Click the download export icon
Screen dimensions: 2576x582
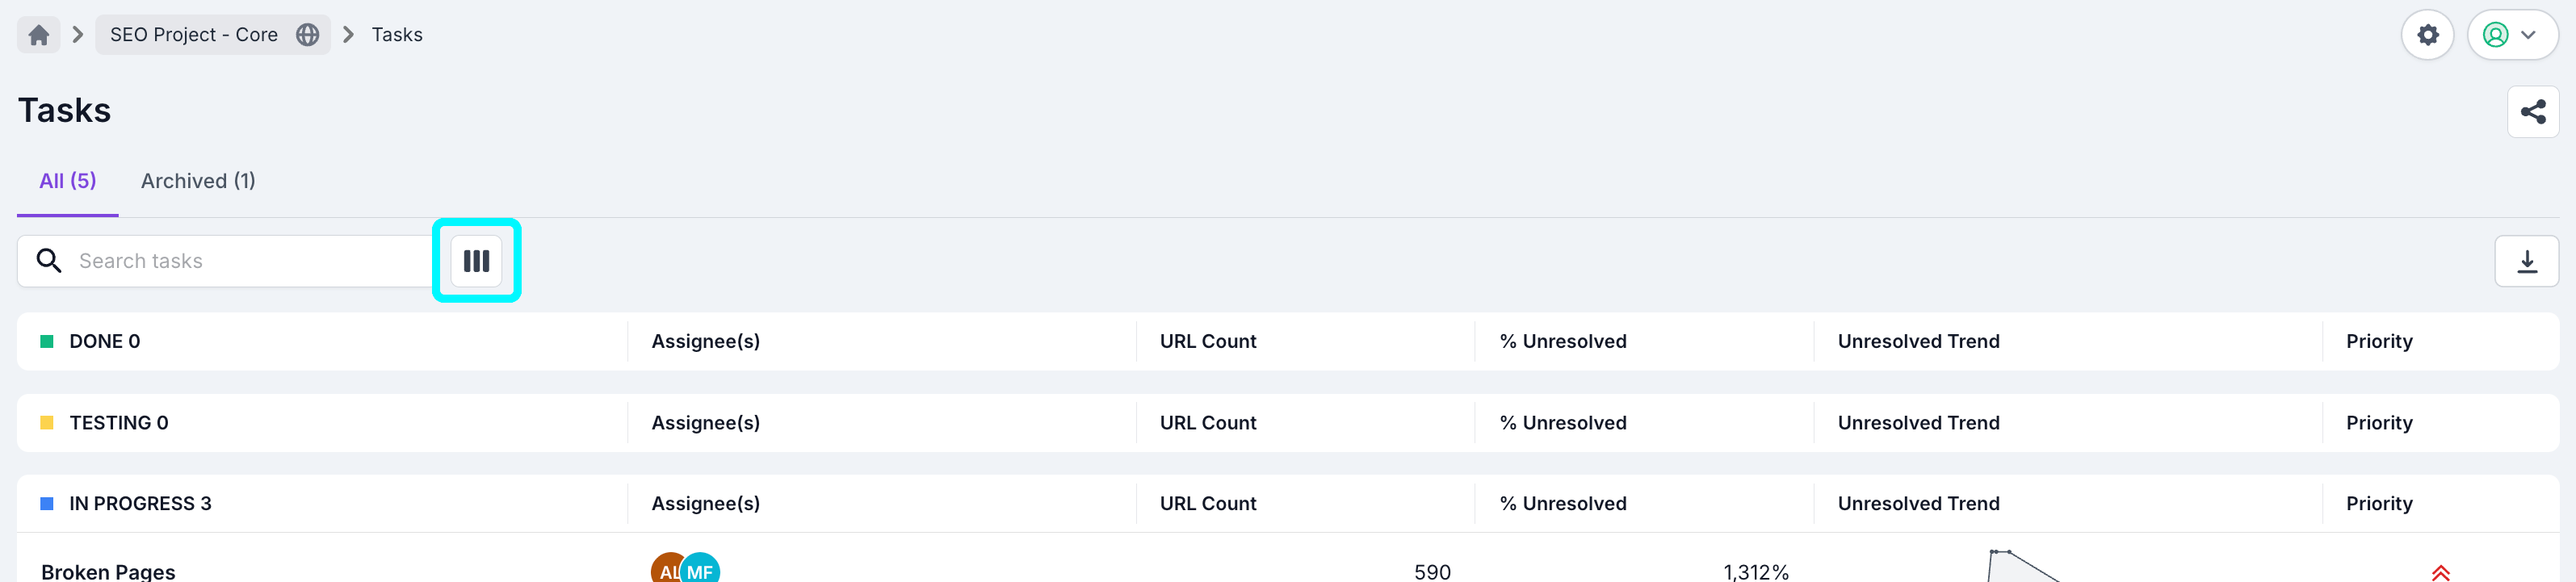[x=2528, y=260]
